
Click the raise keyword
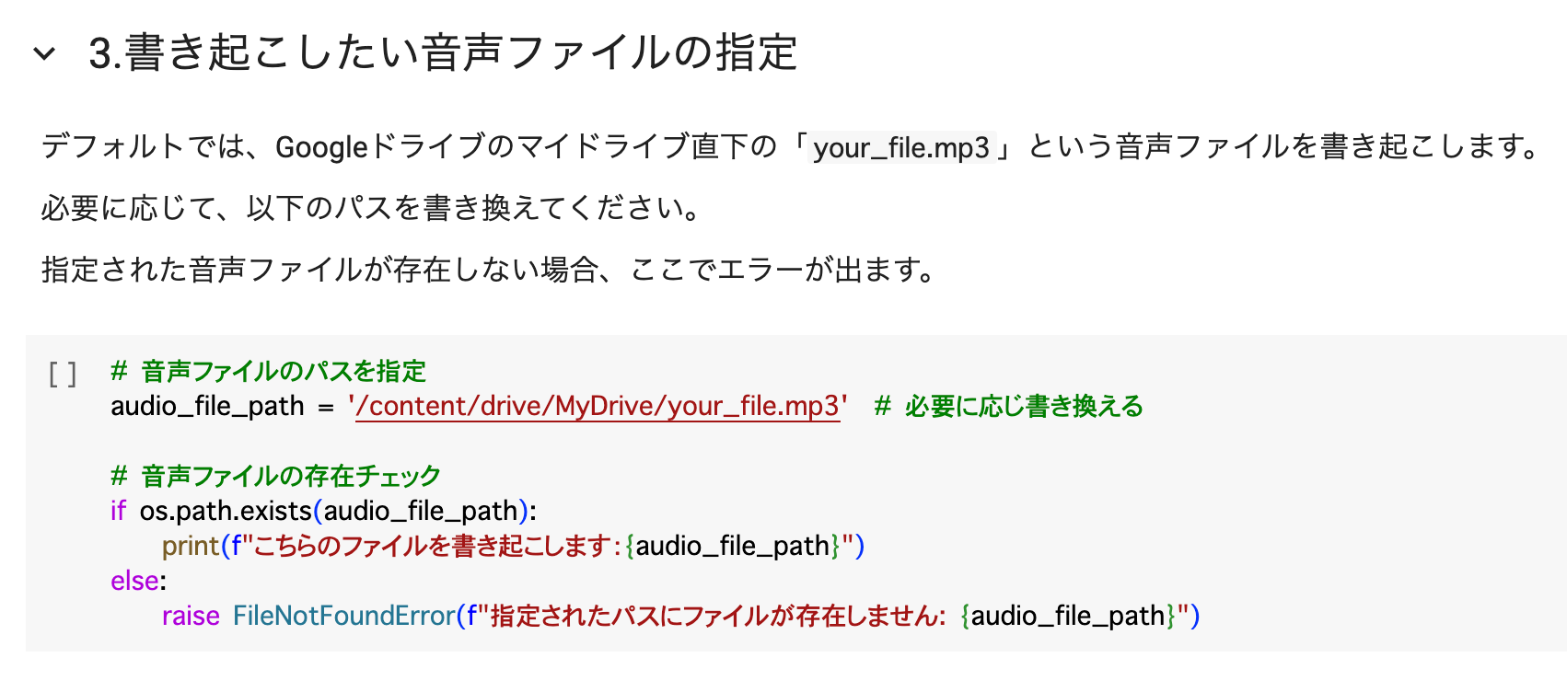191,617
